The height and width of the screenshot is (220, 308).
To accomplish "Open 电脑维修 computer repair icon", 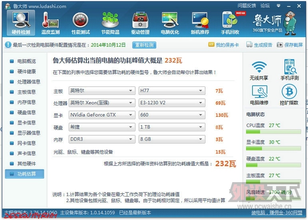I will tap(259, 95).
